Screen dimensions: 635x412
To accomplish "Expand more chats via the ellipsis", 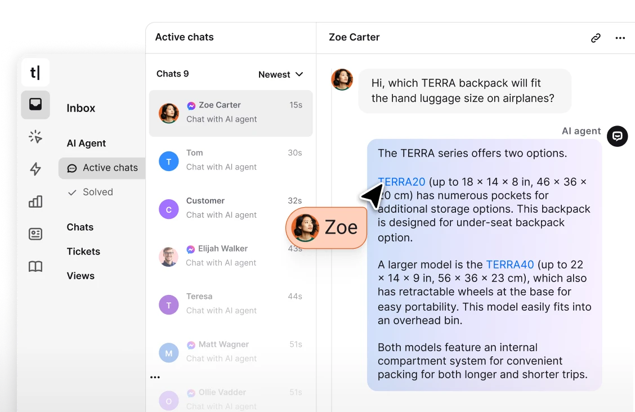I will pos(155,377).
